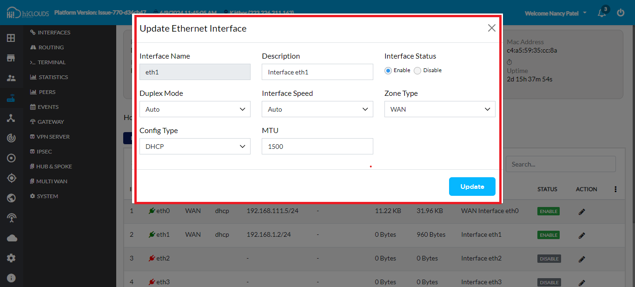This screenshot has height=287, width=635.
Task: Click the store icon in left rail
Action: click(x=11, y=58)
